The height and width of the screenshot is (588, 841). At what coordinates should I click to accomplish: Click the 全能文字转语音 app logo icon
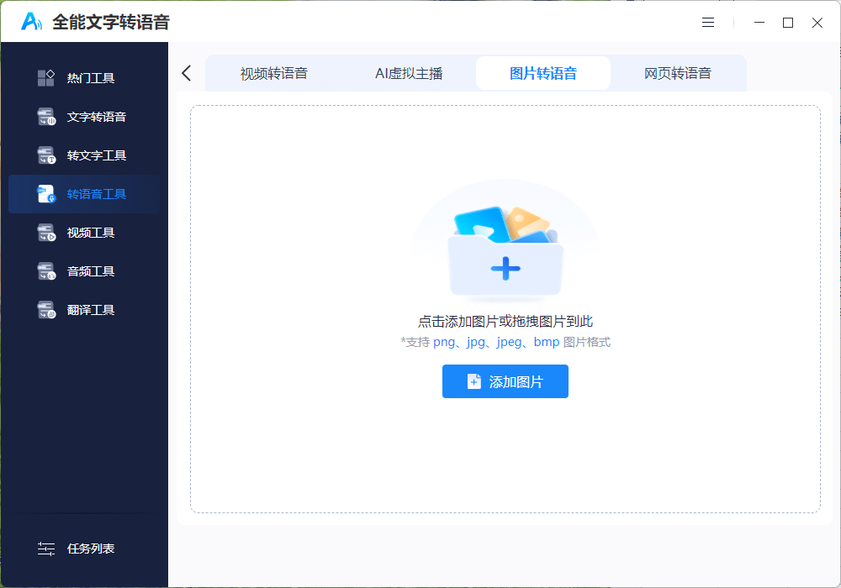tap(31, 22)
